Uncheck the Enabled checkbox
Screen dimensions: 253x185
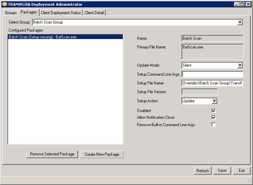[214, 111]
